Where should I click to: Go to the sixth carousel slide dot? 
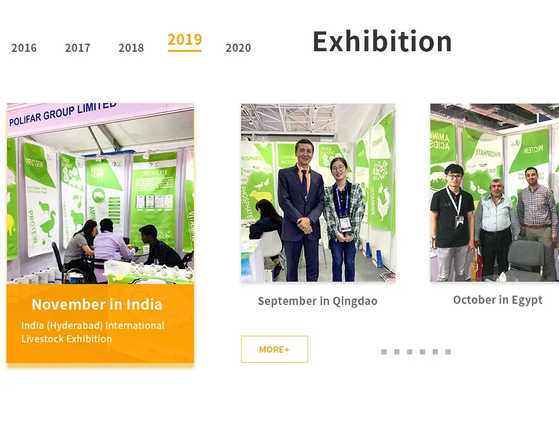(448, 352)
